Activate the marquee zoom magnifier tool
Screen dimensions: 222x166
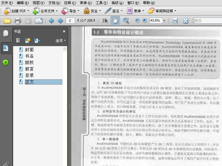pos(126,21)
